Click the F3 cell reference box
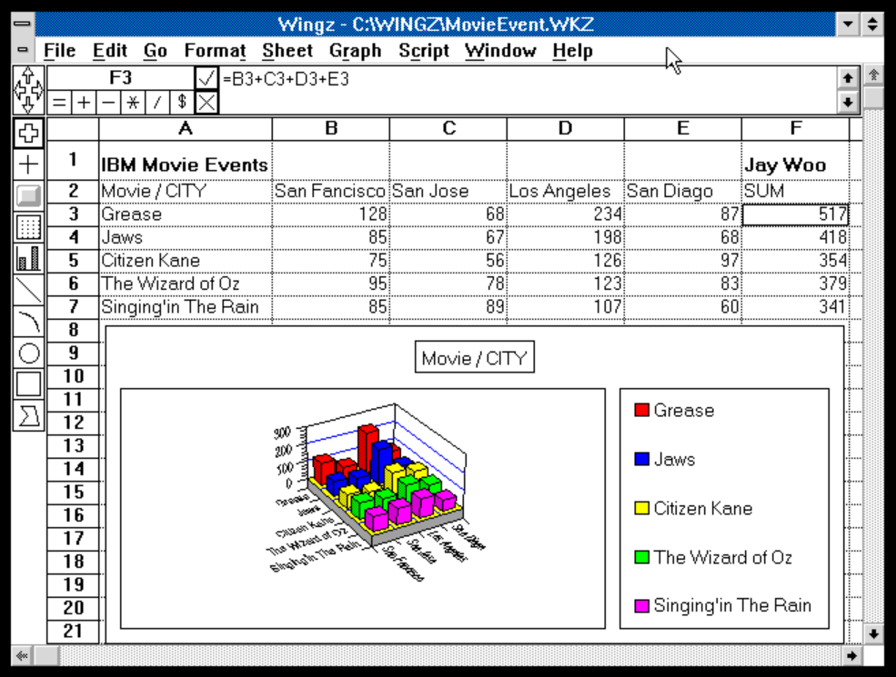Screen dimensions: 896x677 pos(121,77)
